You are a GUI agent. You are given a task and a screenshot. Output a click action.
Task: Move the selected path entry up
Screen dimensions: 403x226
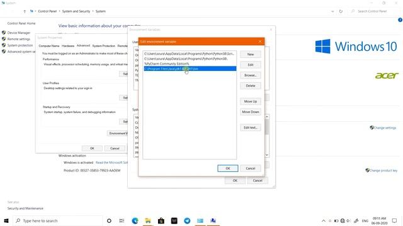251,102
